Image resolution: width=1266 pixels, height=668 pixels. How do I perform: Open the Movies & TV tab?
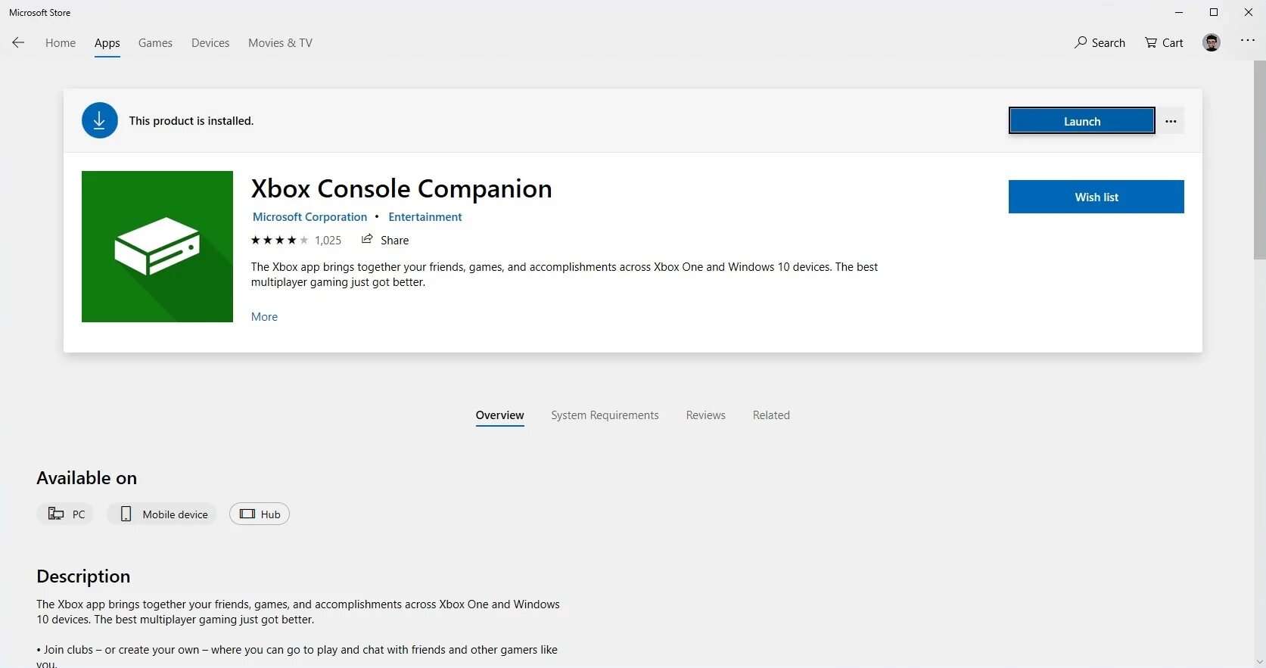280,42
